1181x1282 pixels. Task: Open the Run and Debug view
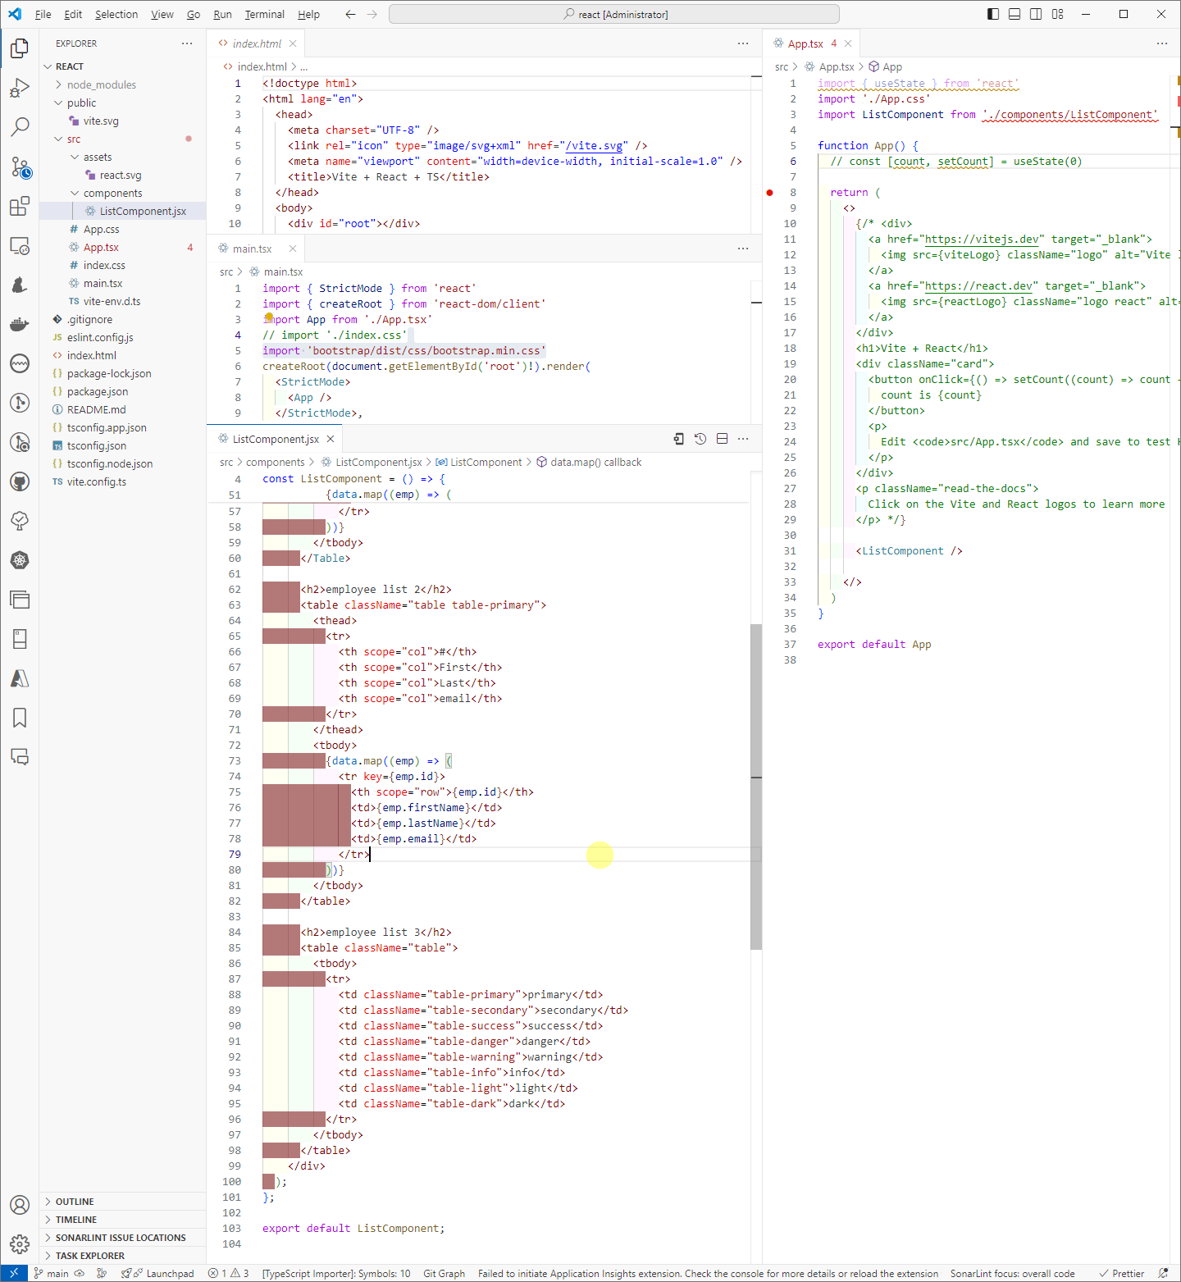click(20, 88)
